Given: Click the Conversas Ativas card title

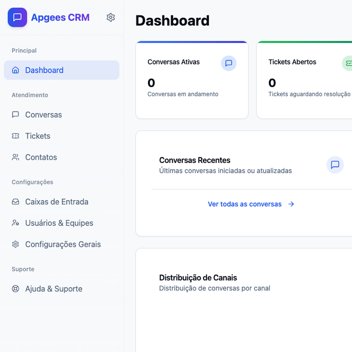Looking at the screenshot, I should coord(174,62).
